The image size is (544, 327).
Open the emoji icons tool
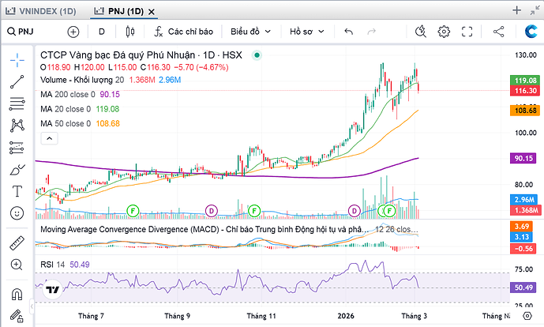(17, 212)
